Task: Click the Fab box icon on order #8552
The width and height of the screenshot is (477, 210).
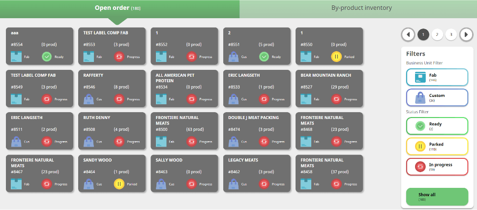Action: pos(161,57)
